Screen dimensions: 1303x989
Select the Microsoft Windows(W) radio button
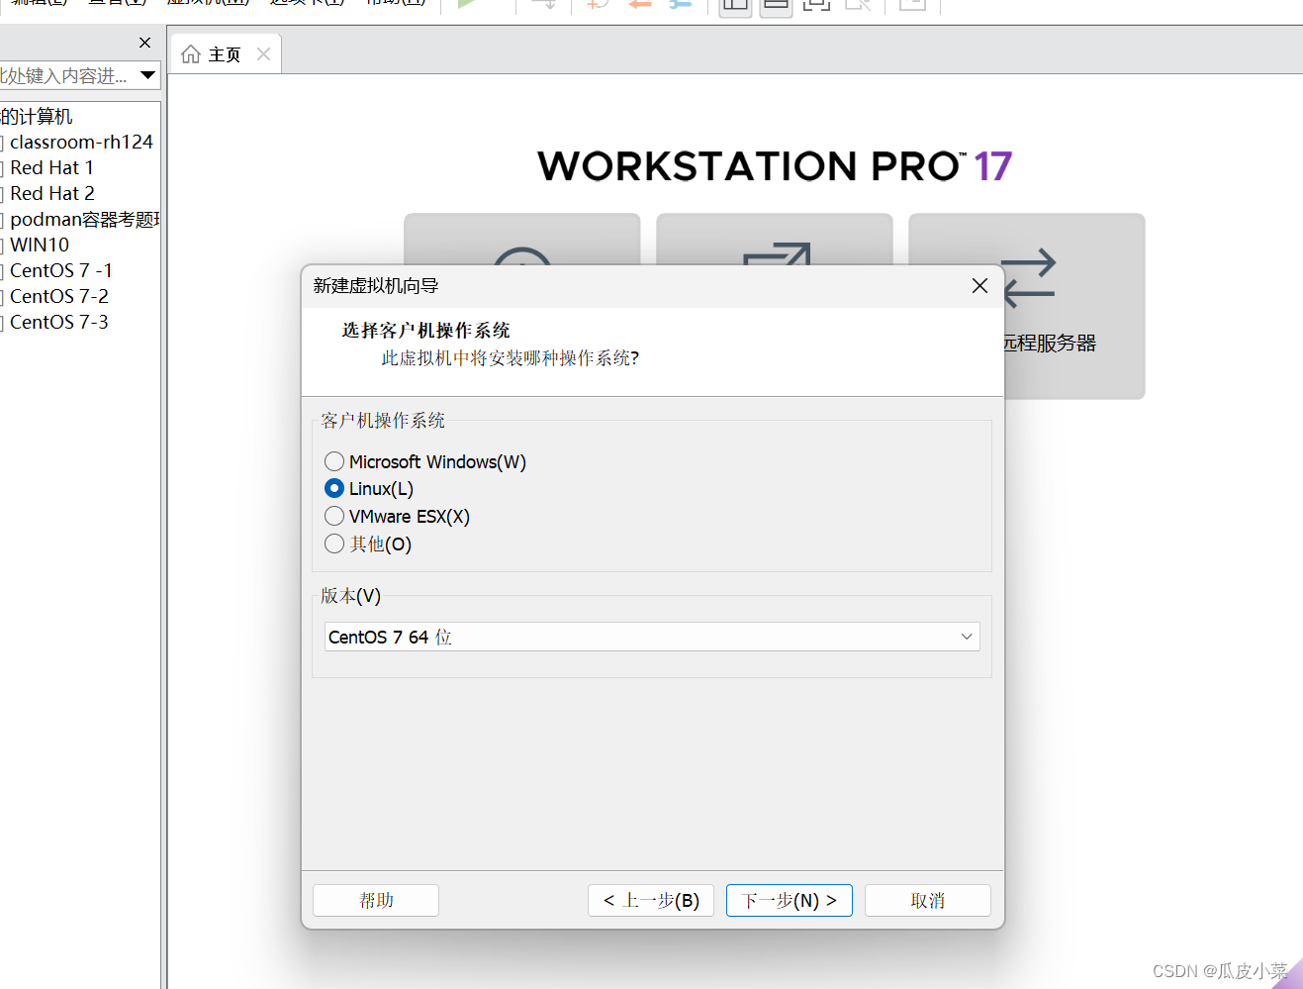click(334, 461)
